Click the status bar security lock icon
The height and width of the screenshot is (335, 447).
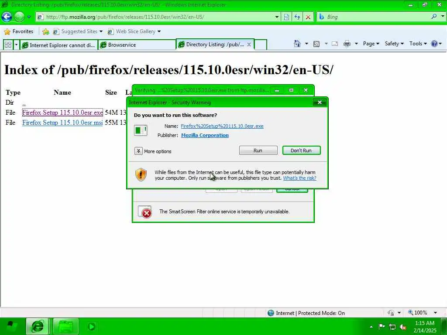click(391, 313)
